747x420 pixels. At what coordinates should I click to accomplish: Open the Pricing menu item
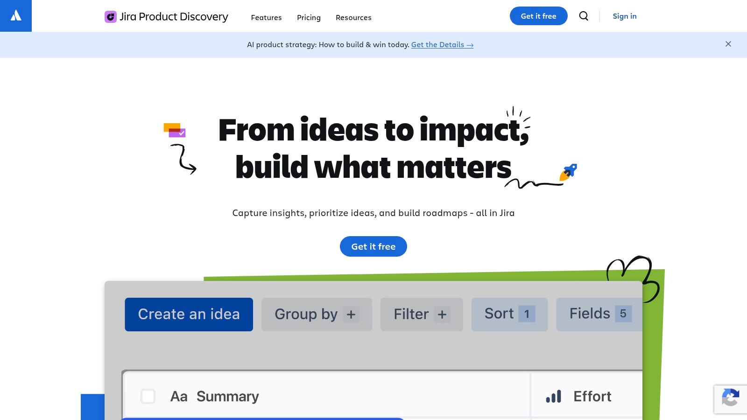pos(309,17)
